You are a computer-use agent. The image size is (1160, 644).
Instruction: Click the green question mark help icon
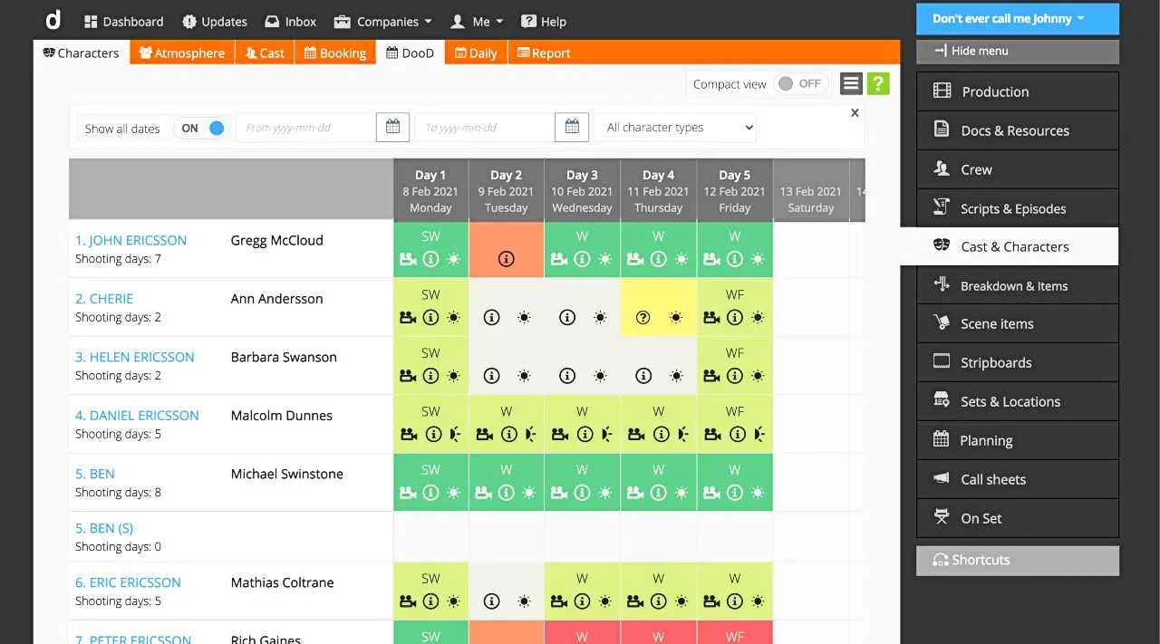[877, 83]
